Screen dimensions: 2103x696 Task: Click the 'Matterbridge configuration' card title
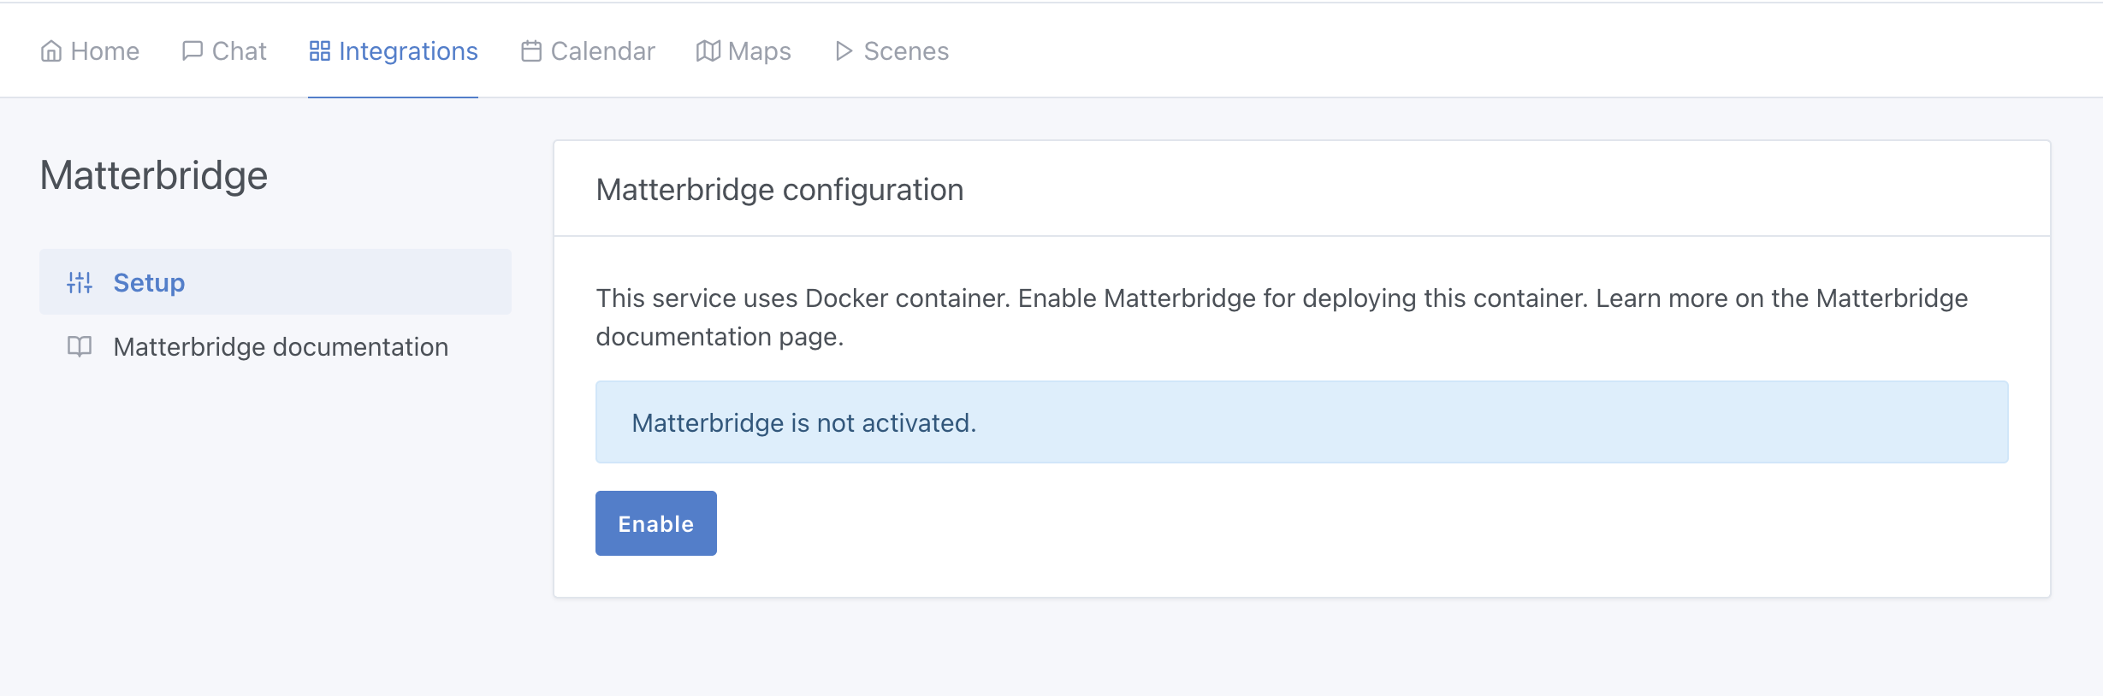click(780, 190)
